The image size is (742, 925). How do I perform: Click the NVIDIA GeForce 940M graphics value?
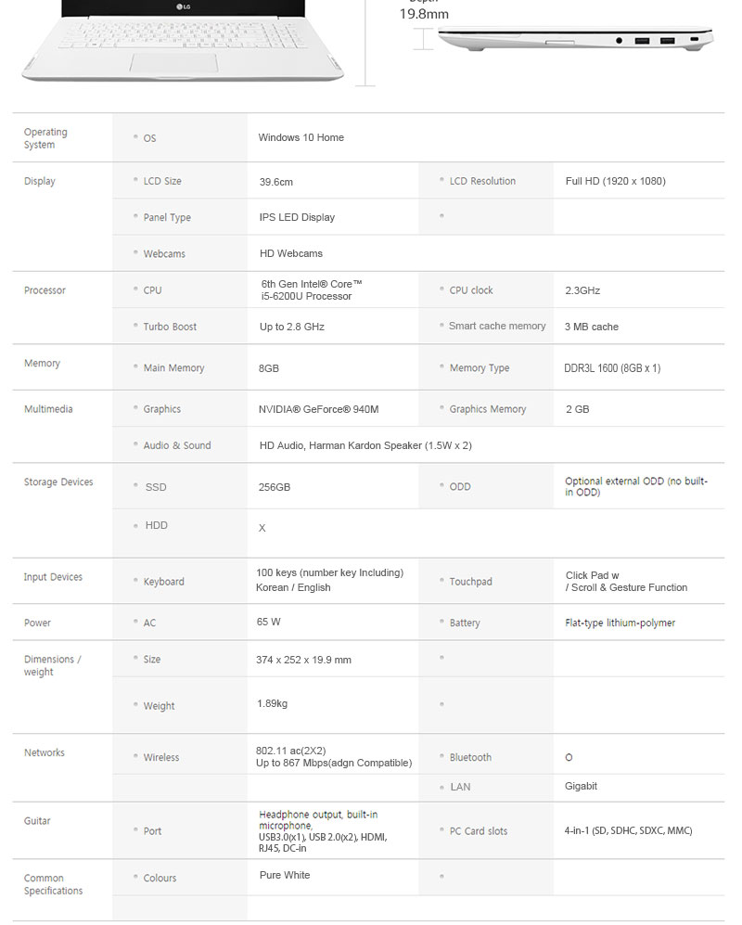click(x=318, y=409)
